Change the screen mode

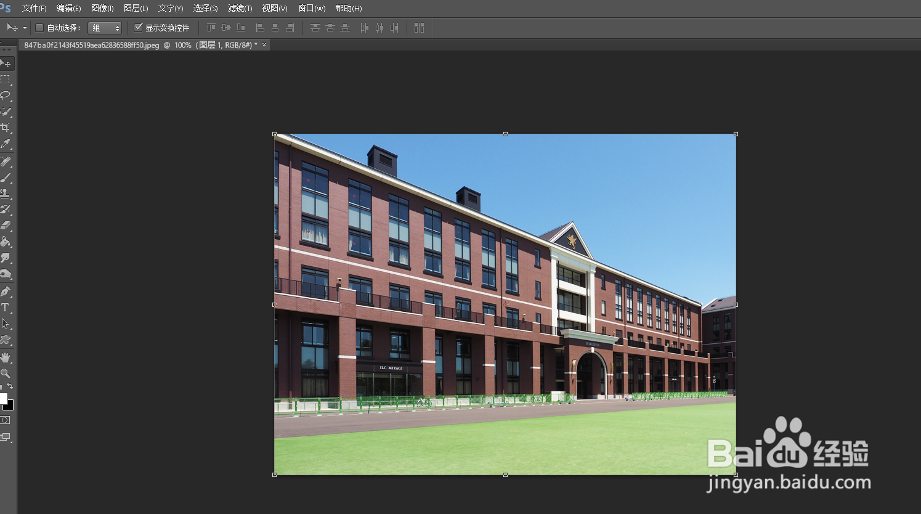6,437
